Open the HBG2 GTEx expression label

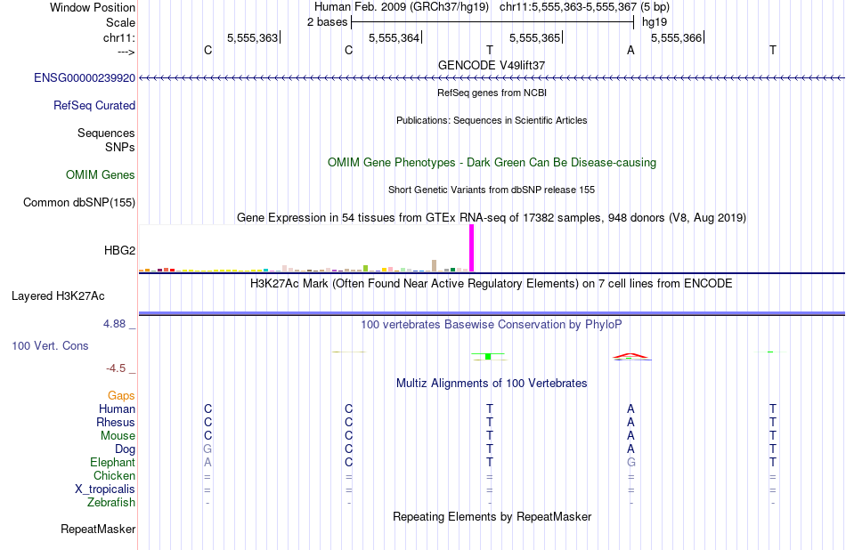tap(119, 250)
